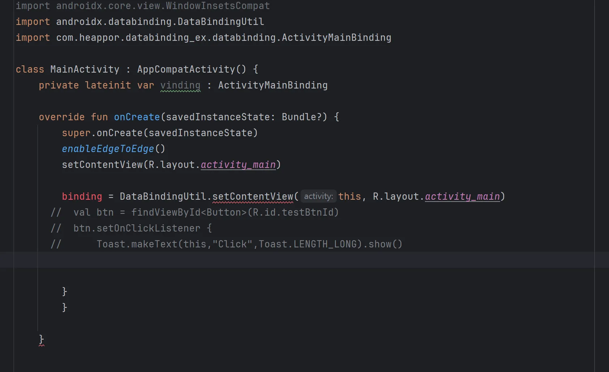Click the 'lateinit' keyword

(x=108, y=85)
